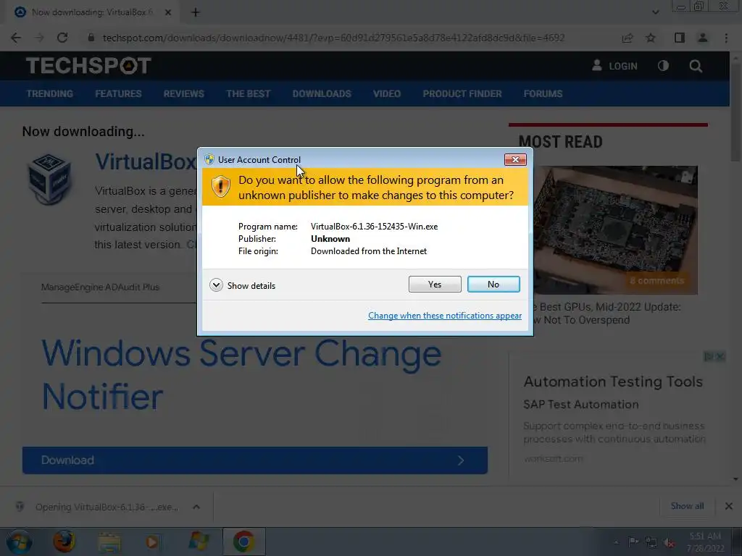This screenshot has height=556, width=742.
Task: Click the taskbar clock
Action: pyautogui.click(x=705, y=542)
